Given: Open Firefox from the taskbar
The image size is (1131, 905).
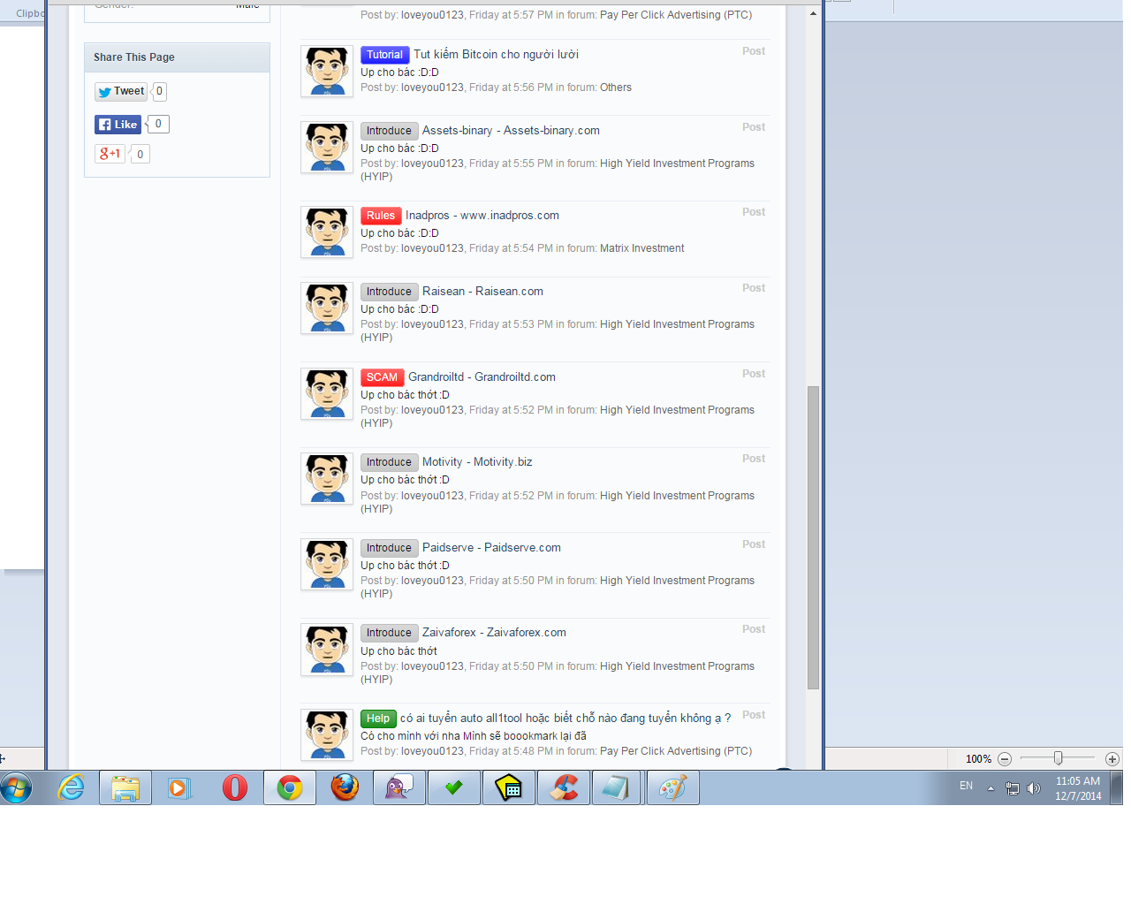Looking at the screenshot, I should point(345,787).
